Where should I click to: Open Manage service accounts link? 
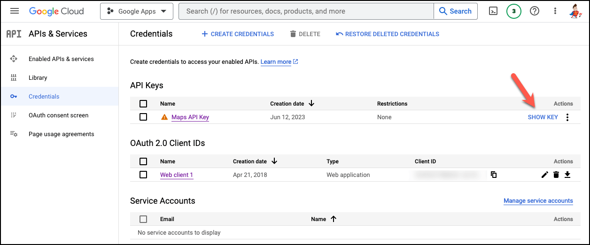tap(538, 201)
